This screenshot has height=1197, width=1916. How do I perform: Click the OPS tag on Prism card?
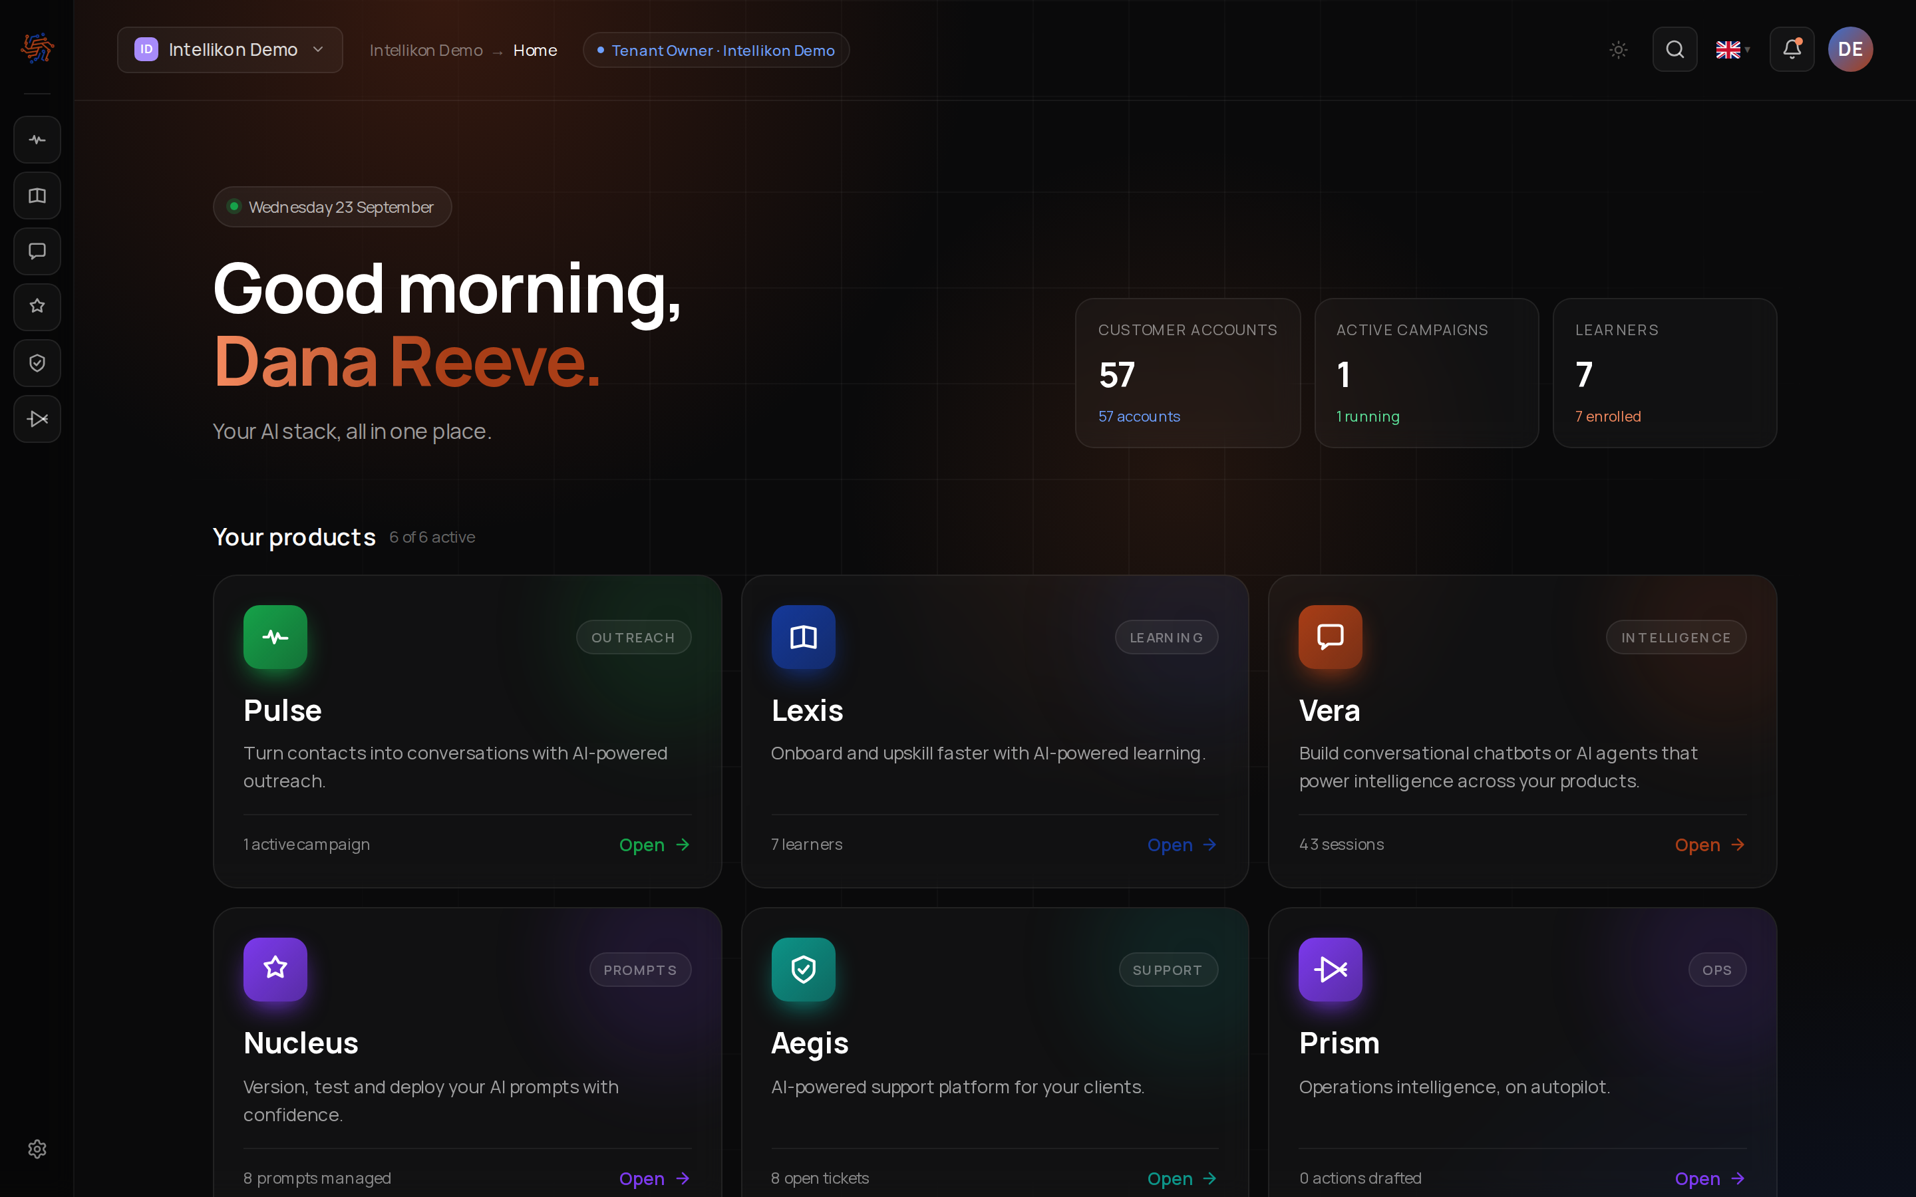[x=1717, y=970]
